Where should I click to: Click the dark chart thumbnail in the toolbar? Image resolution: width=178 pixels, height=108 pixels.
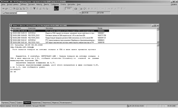coord(56,8)
